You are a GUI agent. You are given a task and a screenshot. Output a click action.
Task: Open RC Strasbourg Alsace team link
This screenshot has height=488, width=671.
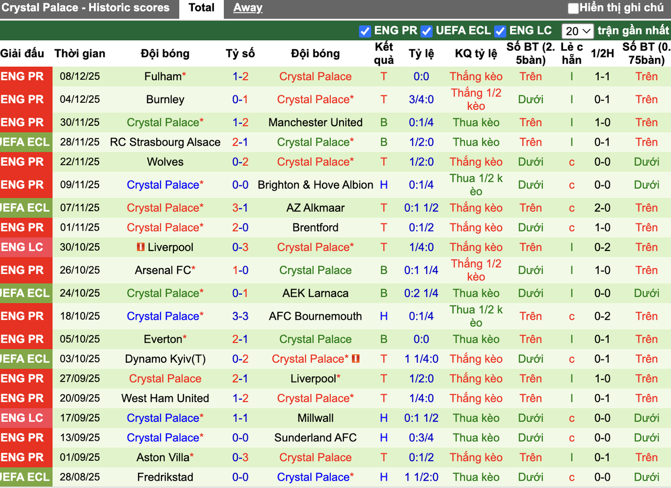(x=165, y=143)
